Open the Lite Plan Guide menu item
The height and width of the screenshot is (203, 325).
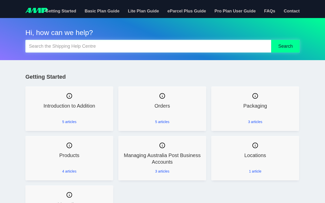click(143, 11)
